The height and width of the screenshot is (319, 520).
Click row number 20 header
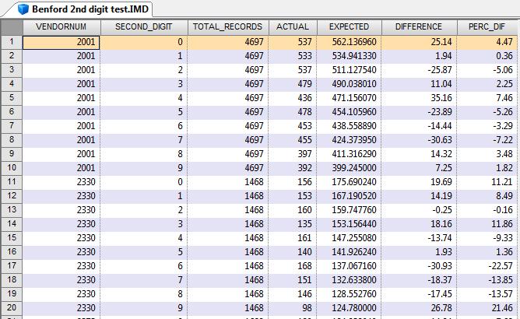[11, 308]
